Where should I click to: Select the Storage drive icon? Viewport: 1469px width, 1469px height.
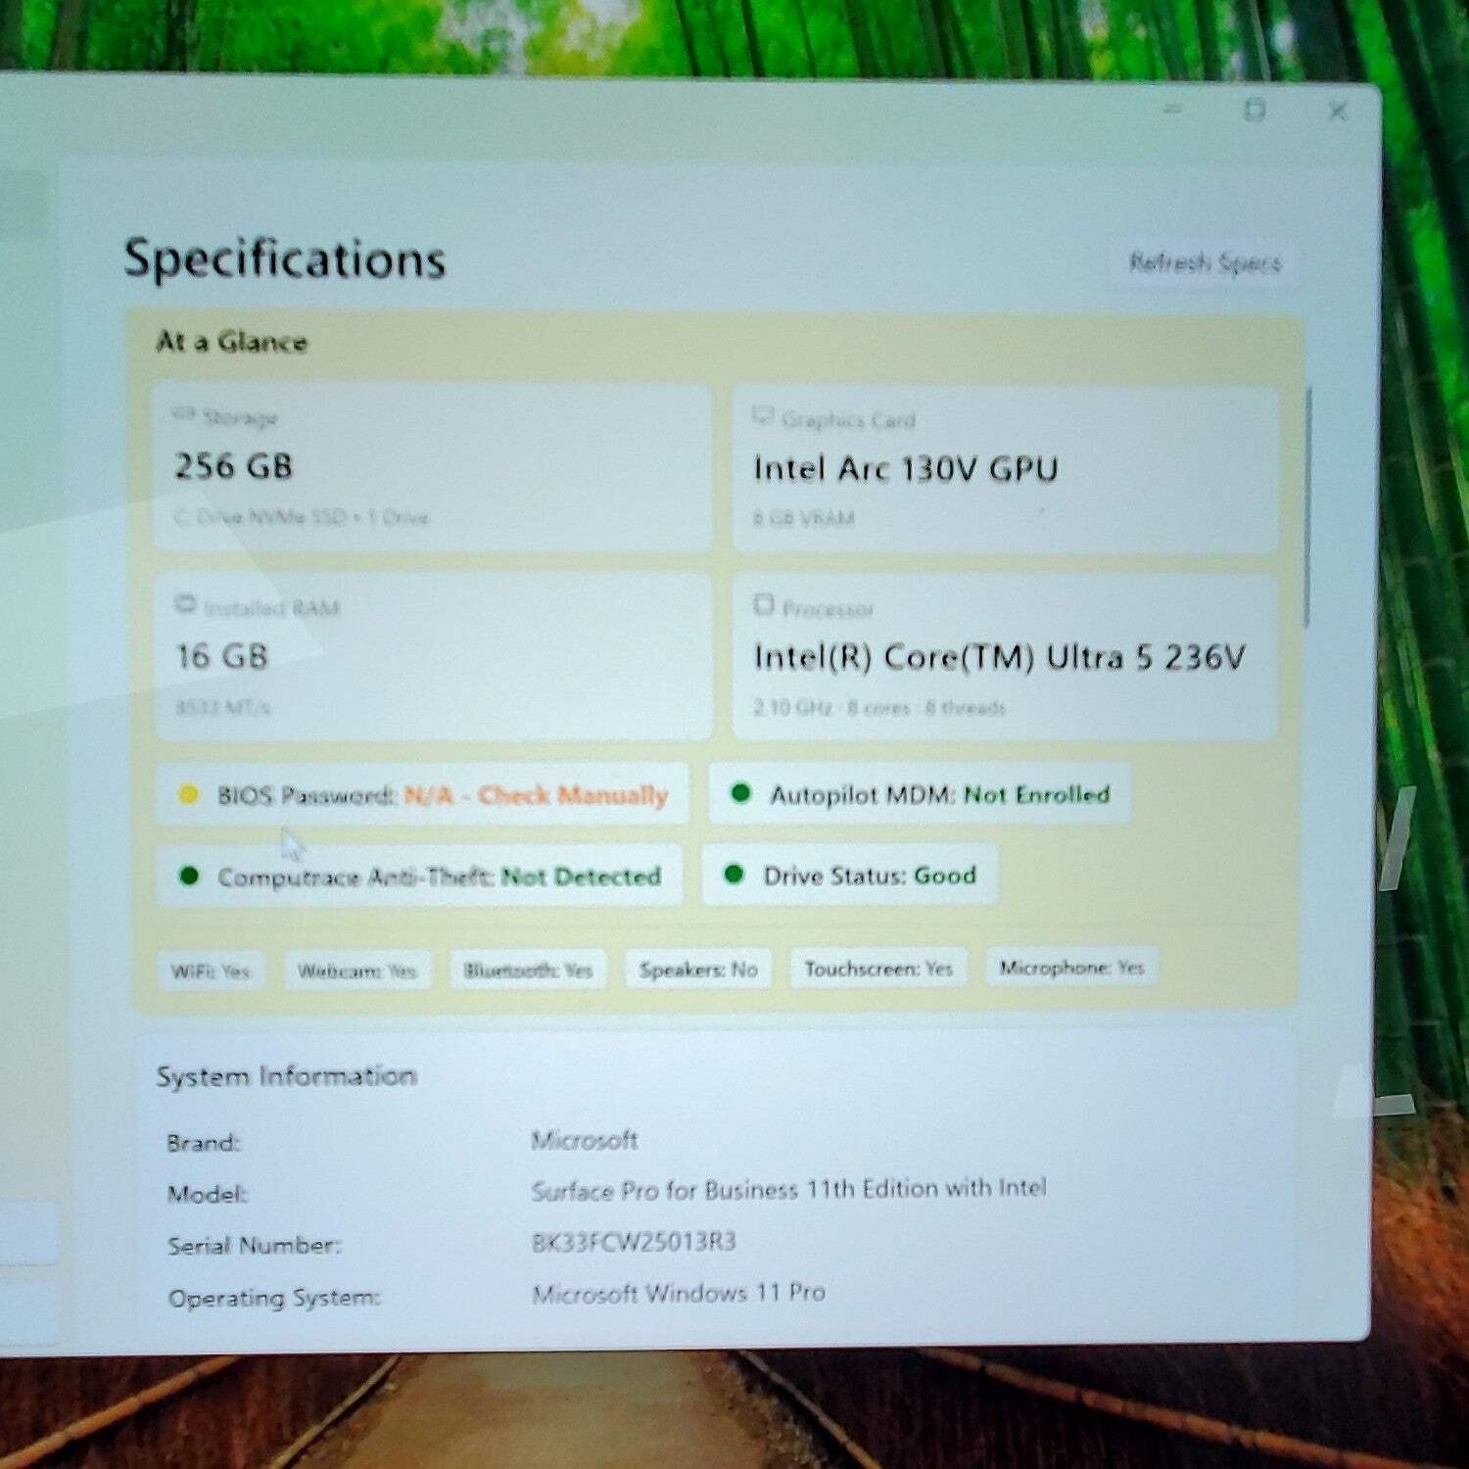coord(183,415)
